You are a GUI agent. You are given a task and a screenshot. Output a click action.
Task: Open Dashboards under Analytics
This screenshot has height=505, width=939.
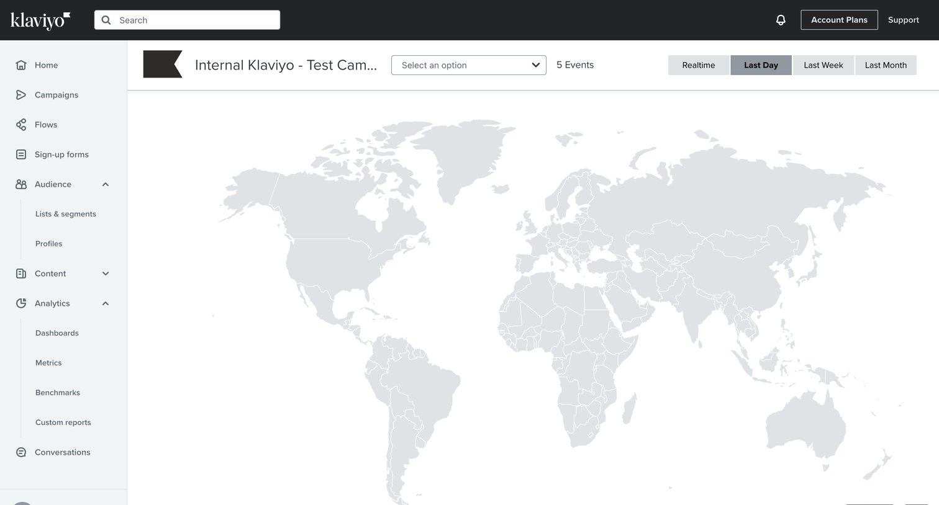pyautogui.click(x=57, y=333)
